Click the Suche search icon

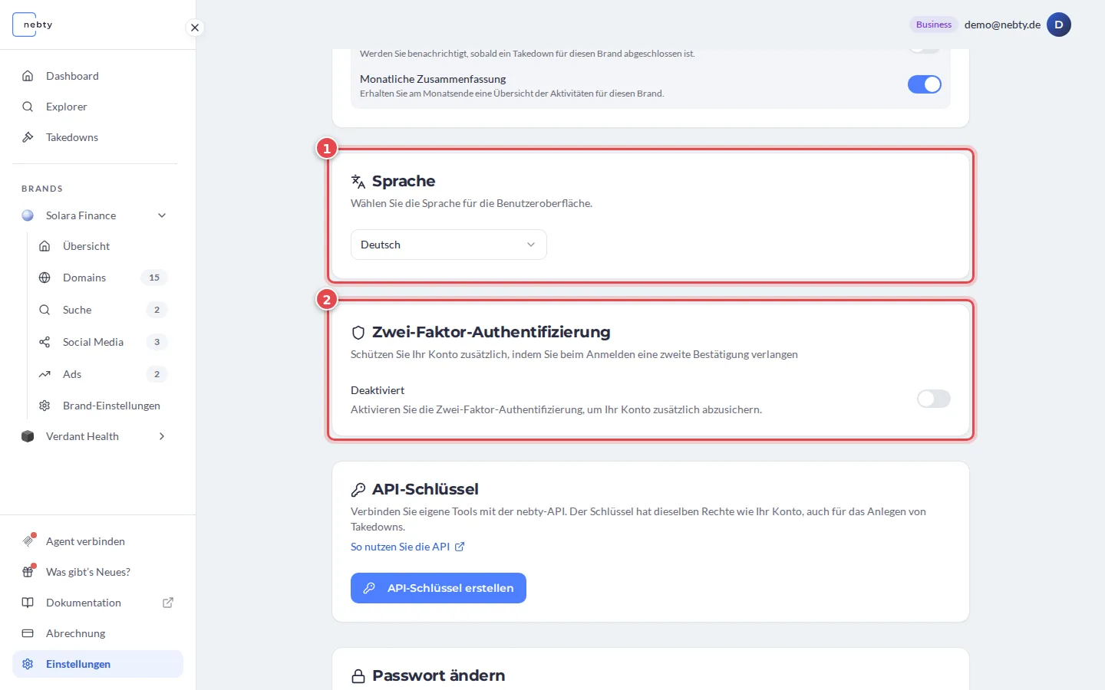click(45, 310)
